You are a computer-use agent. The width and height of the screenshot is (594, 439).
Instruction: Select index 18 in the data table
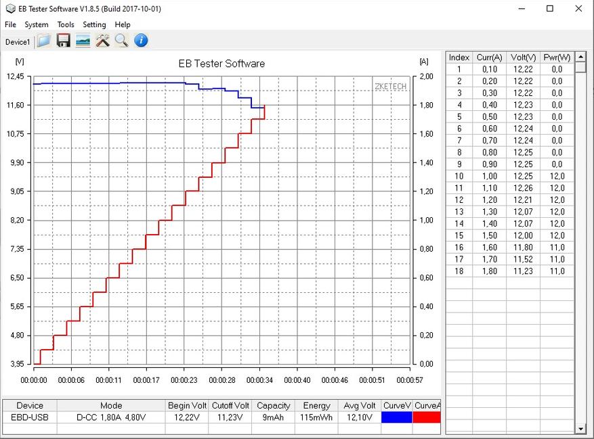[x=459, y=271]
